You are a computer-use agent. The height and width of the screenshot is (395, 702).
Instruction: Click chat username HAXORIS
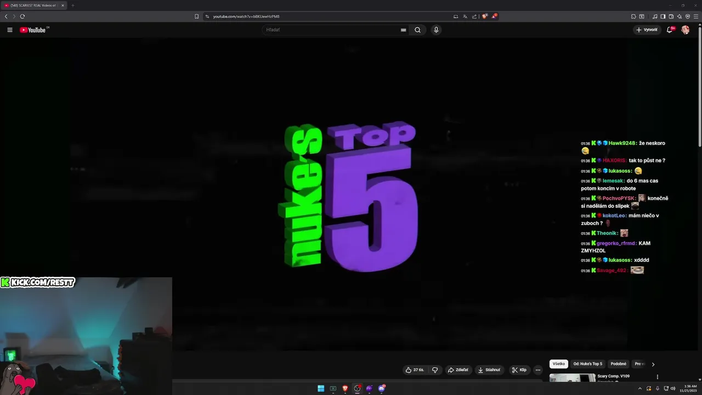click(x=614, y=161)
